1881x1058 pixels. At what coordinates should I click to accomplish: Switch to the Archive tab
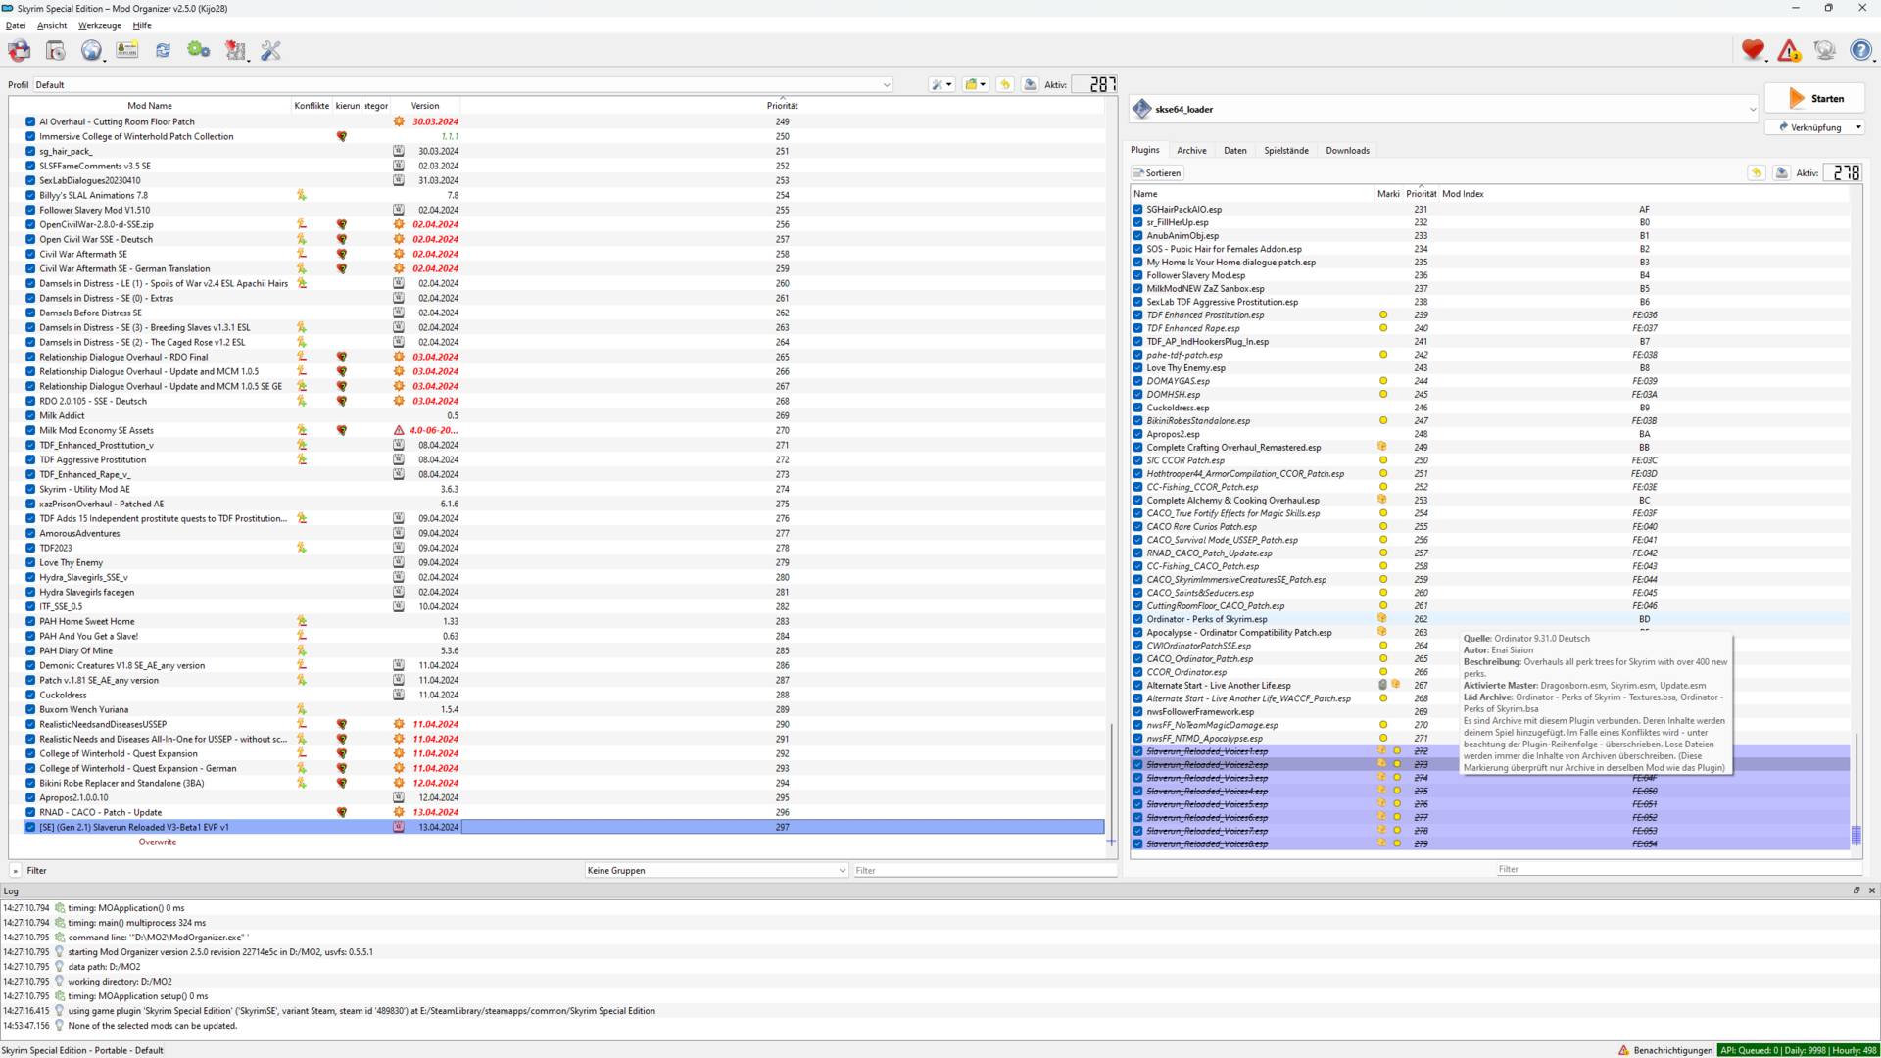1191,151
